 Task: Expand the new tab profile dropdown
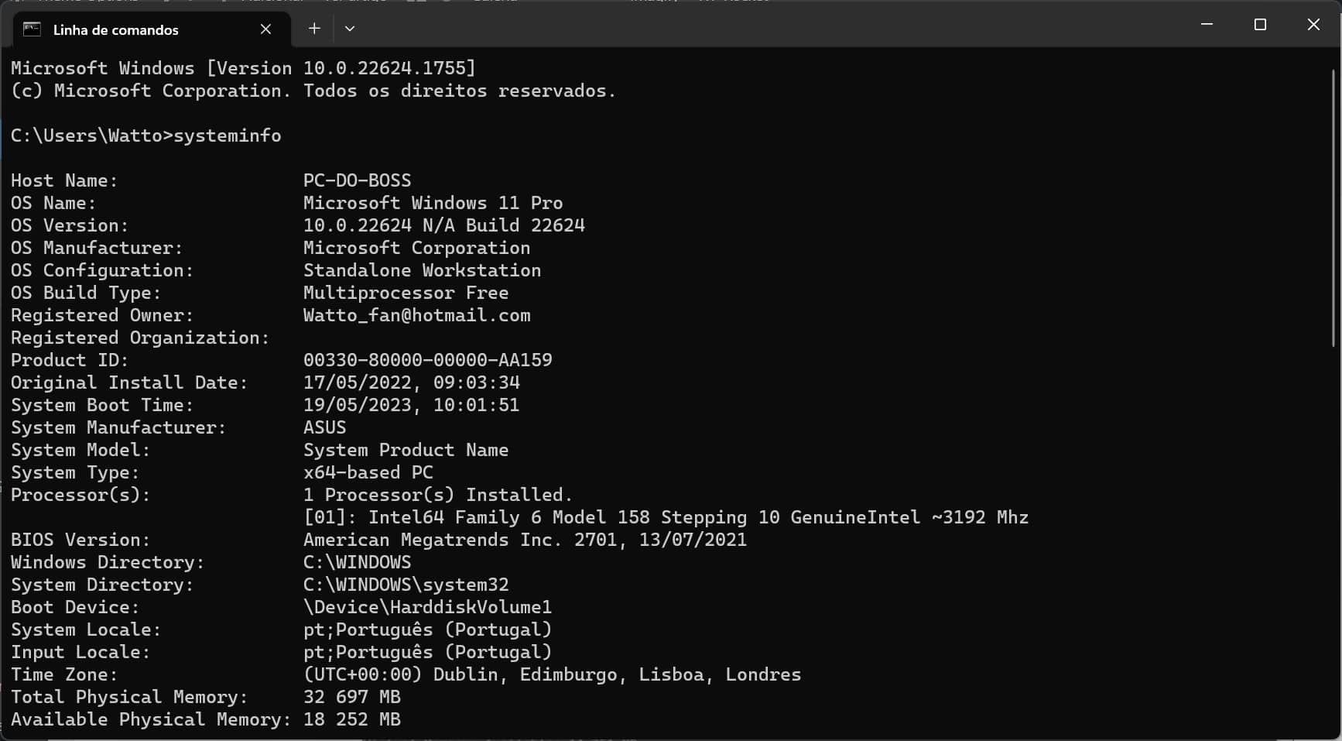[x=350, y=29]
